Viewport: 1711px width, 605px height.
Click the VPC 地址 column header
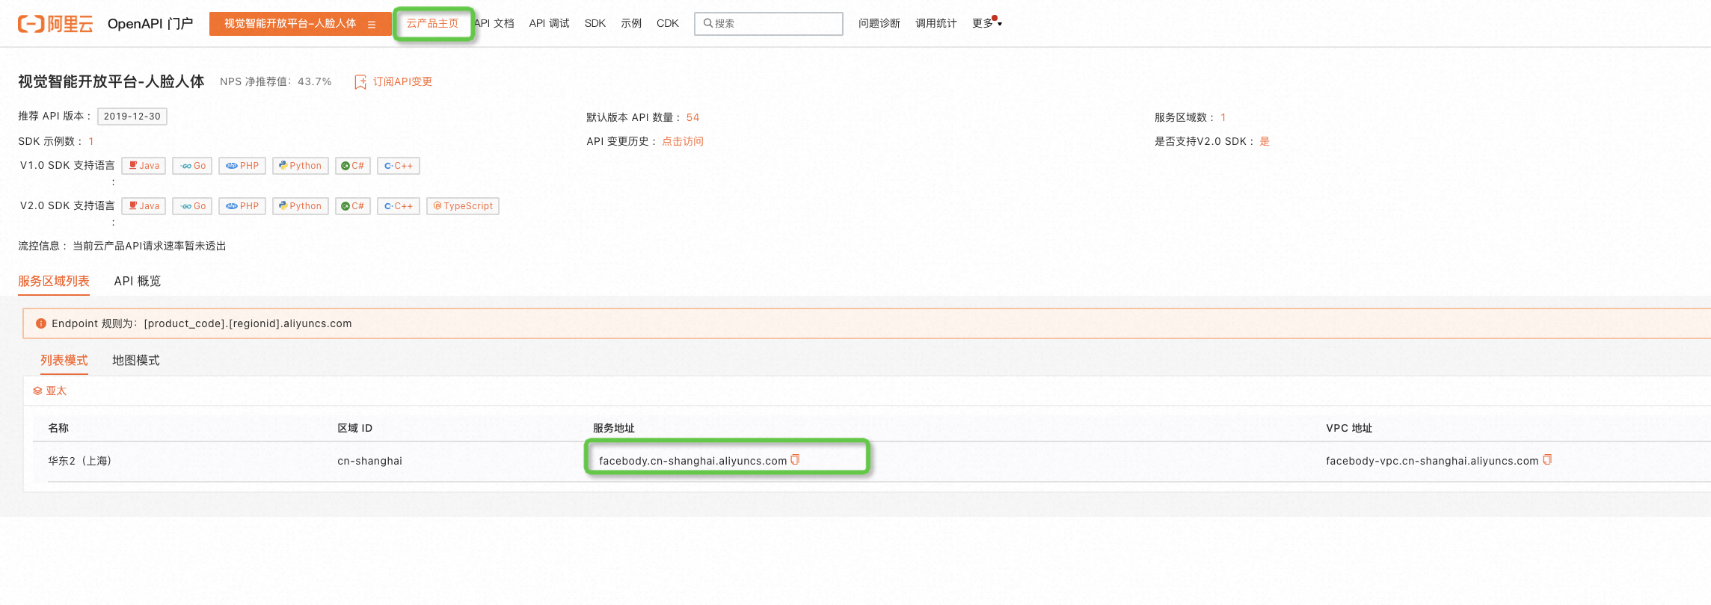click(1349, 428)
